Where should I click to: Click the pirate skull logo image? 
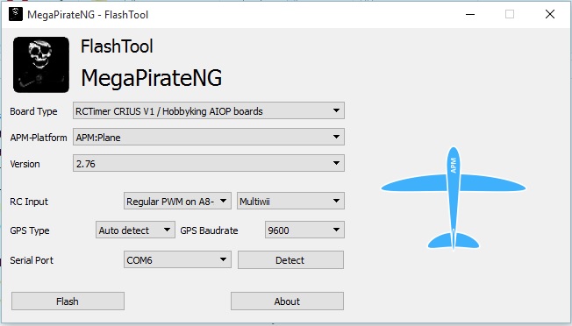(x=41, y=65)
